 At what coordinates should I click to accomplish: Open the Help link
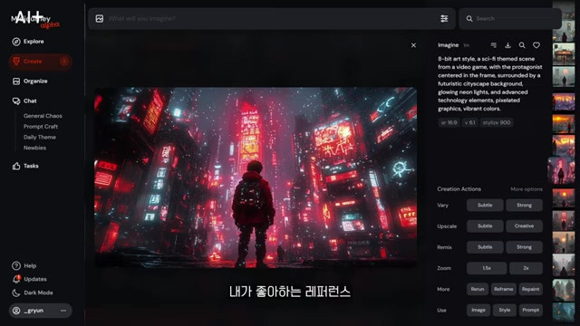tap(24, 265)
